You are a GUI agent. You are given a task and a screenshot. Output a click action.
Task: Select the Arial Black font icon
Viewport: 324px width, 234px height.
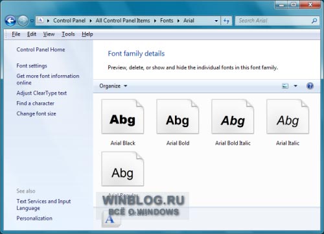(x=122, y=117)
